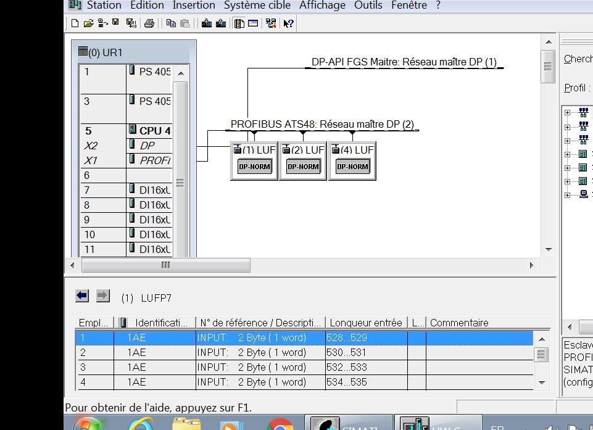Image resolution: width=593 pixels, height=430 pixels.
Task: Click the Open folder toolbar icon
Action: point(88,23)
